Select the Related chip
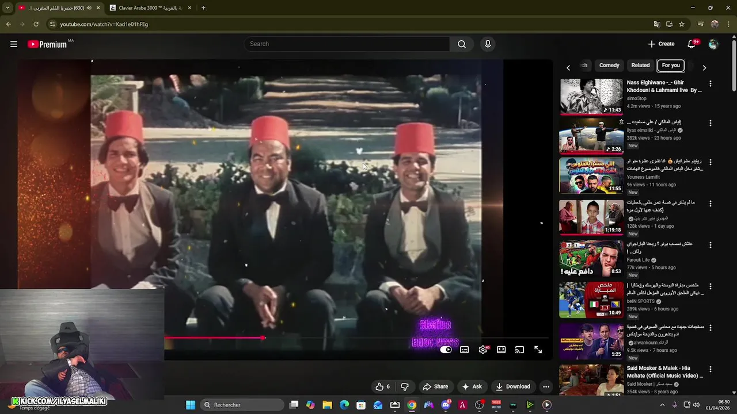The width and height of the screenshot is (737, 414). pos(640,66)
